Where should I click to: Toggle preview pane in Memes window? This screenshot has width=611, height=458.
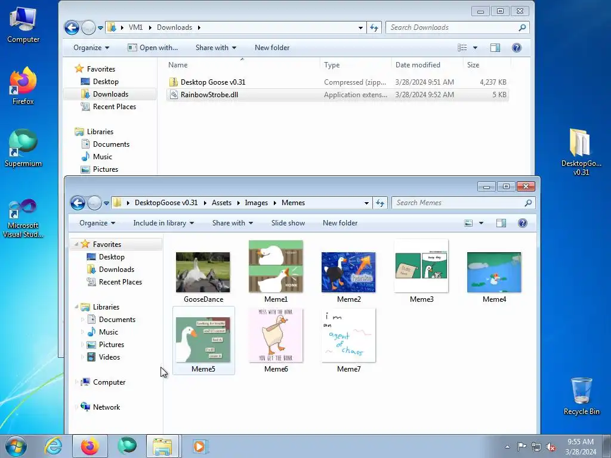[x=501, y=223]
